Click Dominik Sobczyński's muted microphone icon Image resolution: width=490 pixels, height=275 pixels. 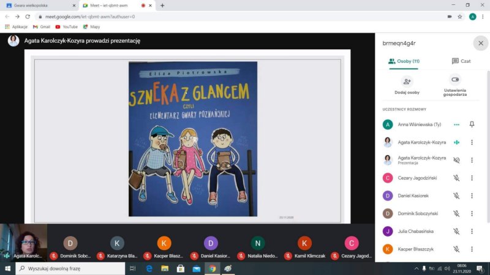[456, 213]
